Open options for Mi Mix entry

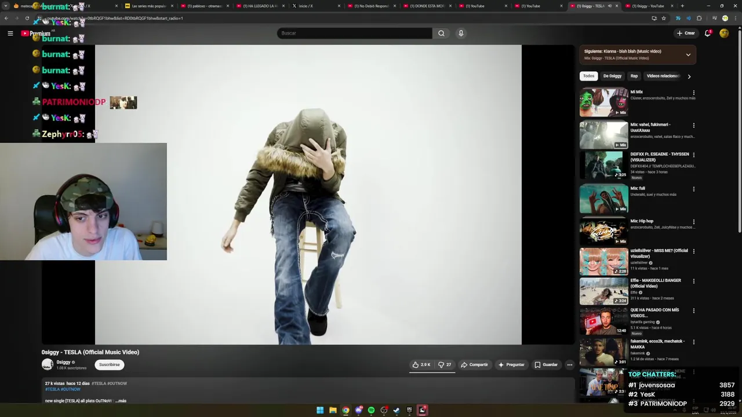[x=693, y=93]
